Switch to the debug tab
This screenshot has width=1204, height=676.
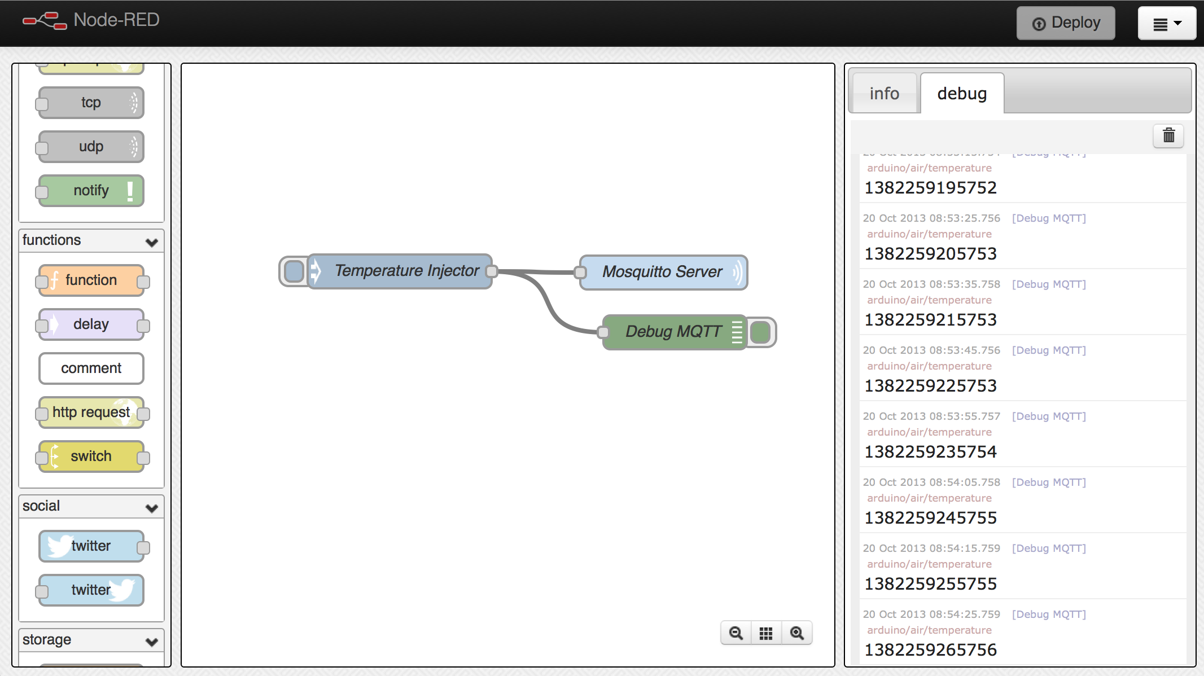[962, 93]
